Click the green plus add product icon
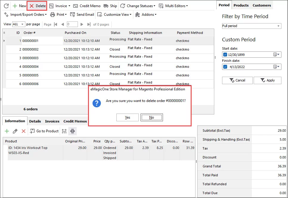 tap(7, 131)
